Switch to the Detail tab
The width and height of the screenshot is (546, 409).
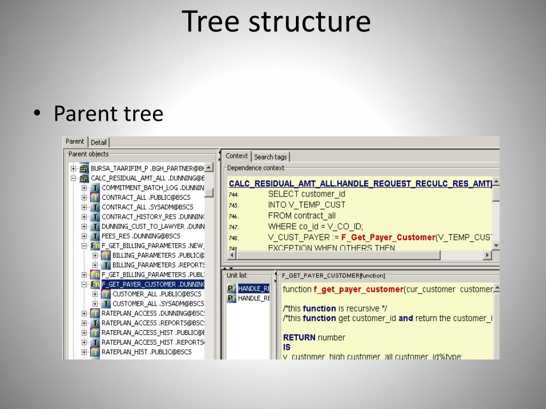99,142
